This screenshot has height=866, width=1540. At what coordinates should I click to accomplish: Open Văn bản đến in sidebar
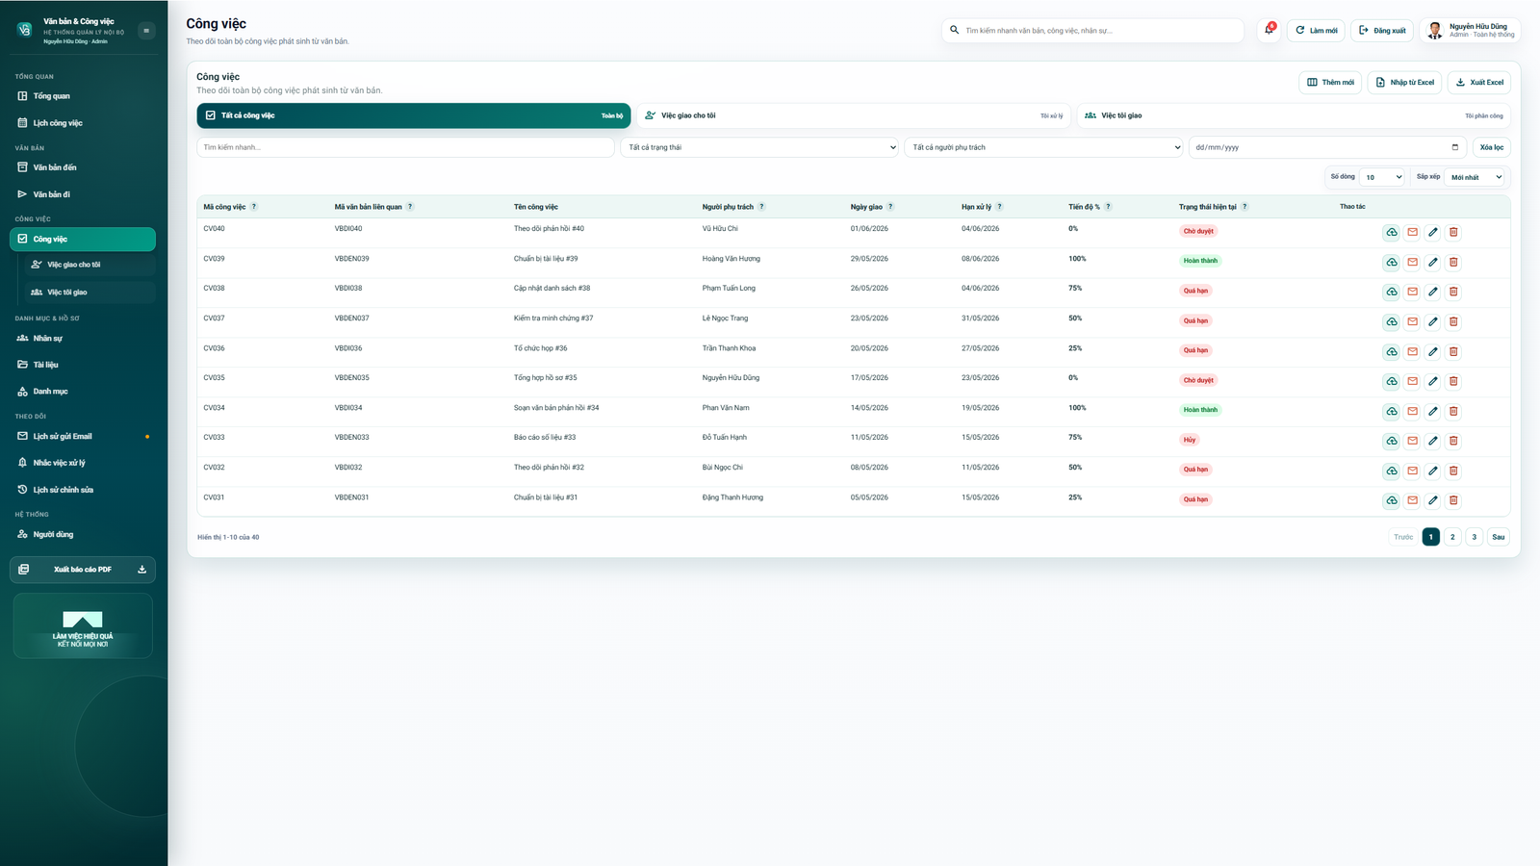(x=83, y=167)
